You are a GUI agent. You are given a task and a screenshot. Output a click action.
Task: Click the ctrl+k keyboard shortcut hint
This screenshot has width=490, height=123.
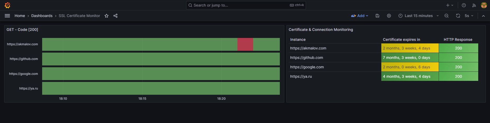point(297,5)
